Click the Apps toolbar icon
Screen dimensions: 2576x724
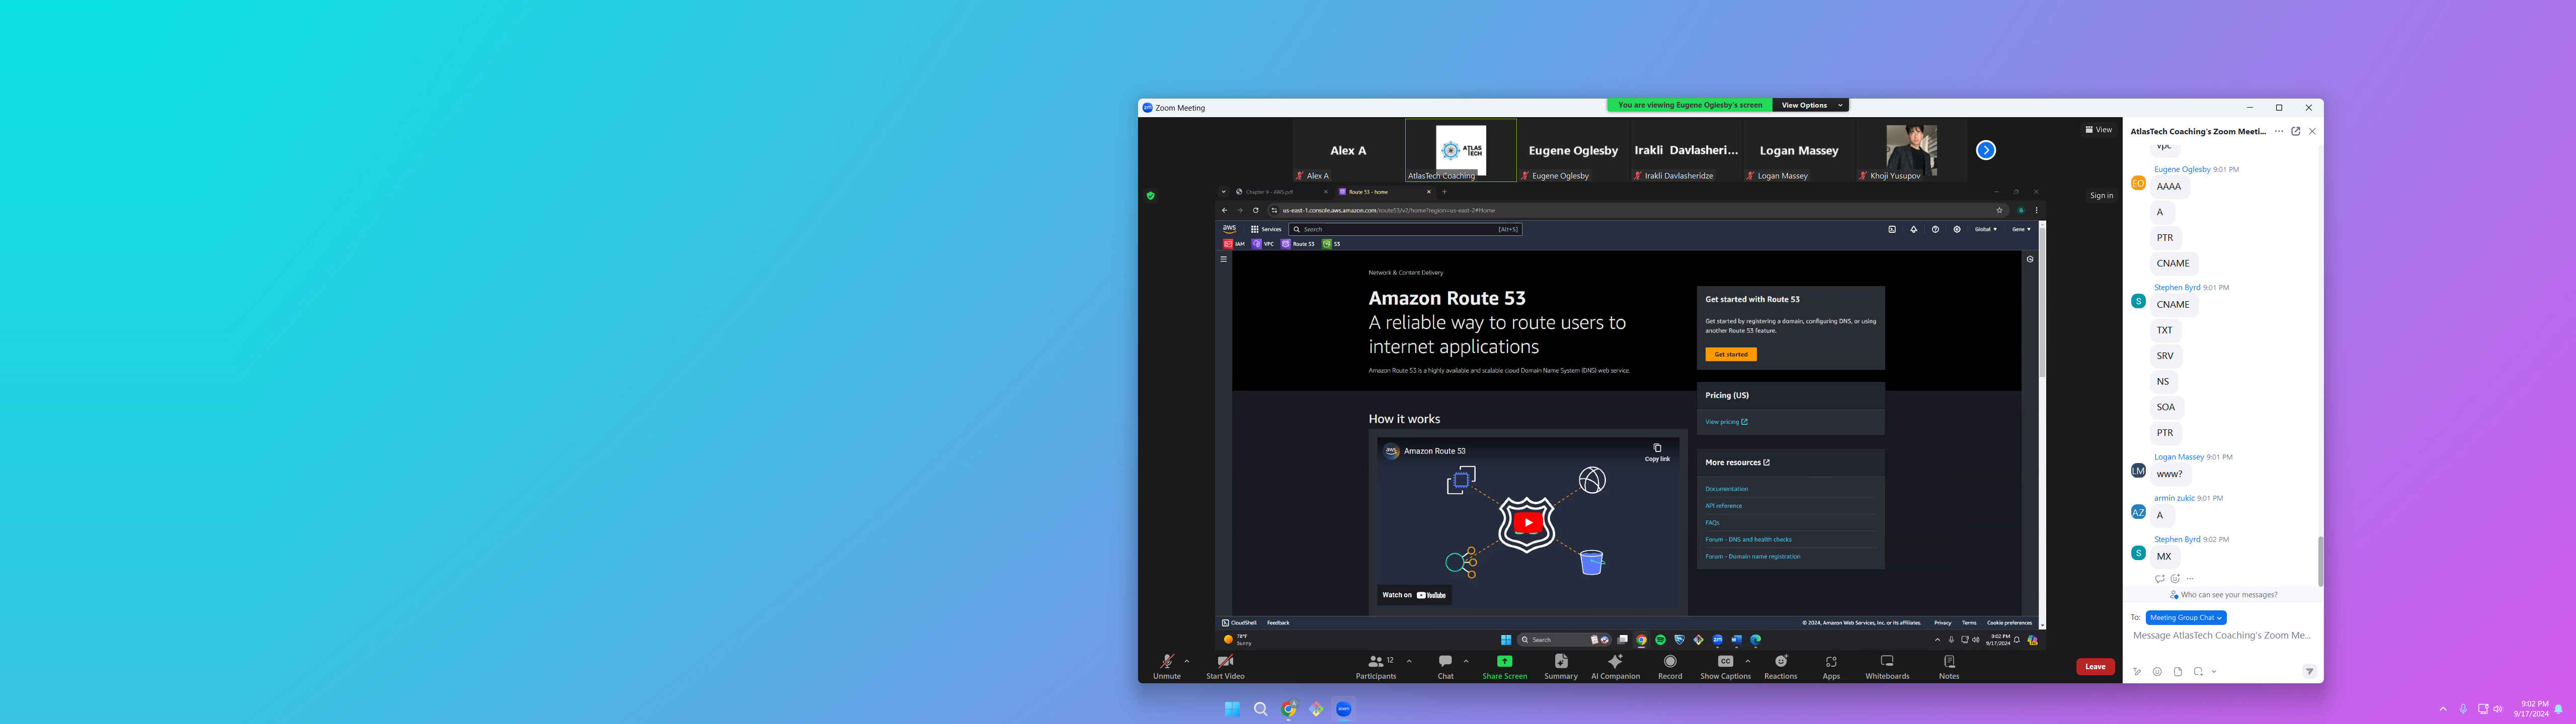[x=1831, y=661]
